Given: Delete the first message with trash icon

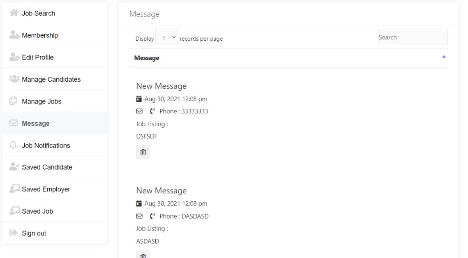Looking at the screenshot, I should click(x=143, y=152).
